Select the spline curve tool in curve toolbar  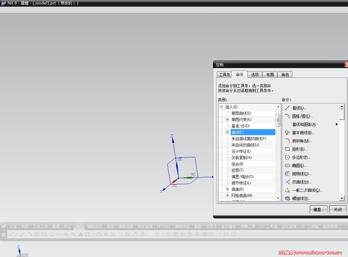[59, 234]
